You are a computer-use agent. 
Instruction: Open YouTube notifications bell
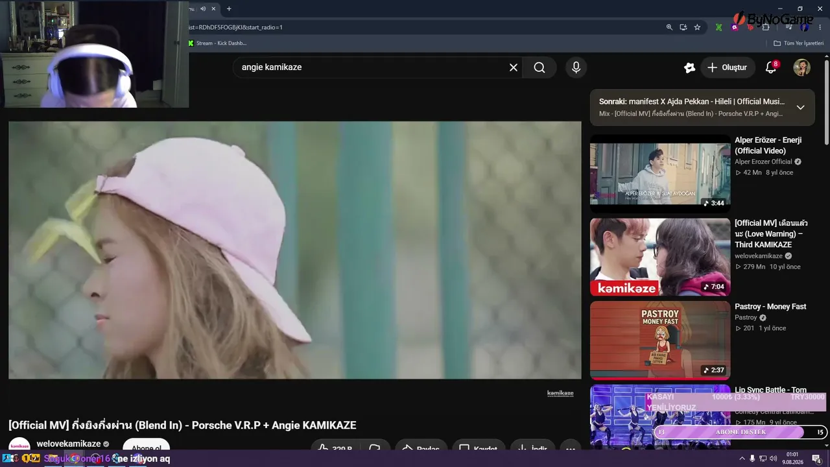click(771, 67)
